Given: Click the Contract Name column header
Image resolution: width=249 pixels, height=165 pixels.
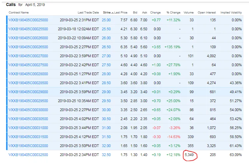Looking at the screenshot, I should click(x=19, y=13).
